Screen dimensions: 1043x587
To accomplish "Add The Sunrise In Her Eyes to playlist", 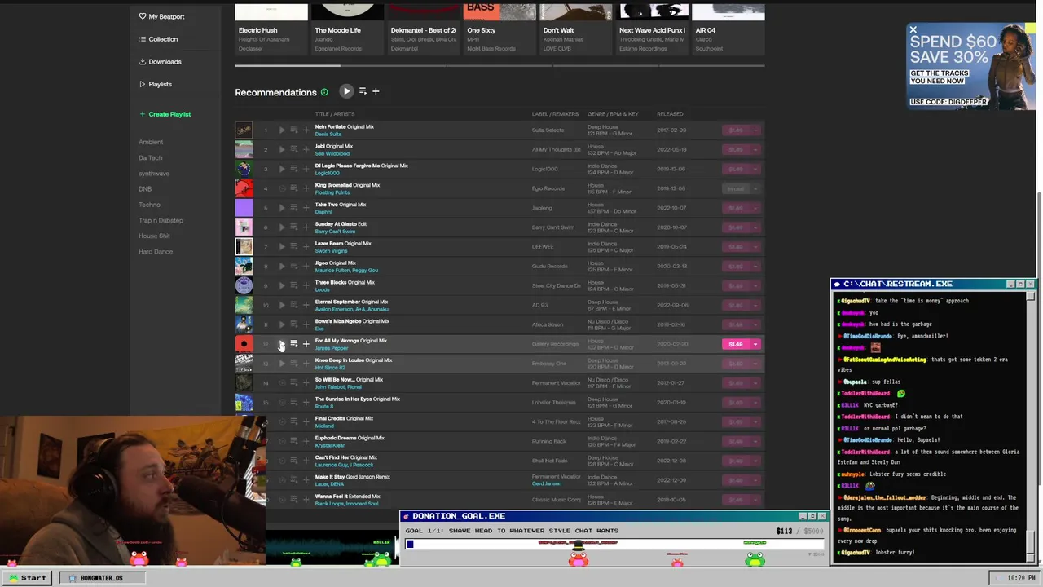I will [306, 403].
